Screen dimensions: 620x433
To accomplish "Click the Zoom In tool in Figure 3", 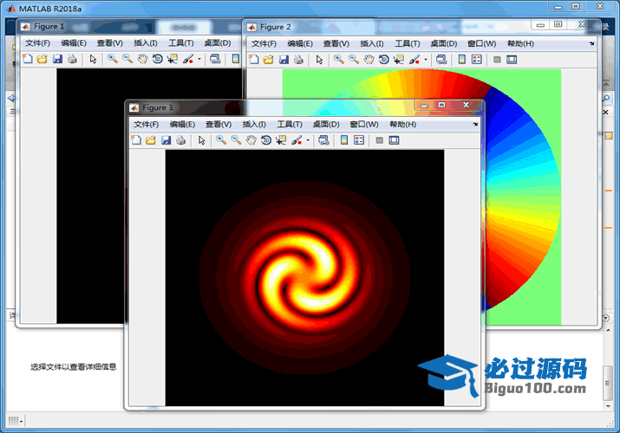I will point(221,140).
